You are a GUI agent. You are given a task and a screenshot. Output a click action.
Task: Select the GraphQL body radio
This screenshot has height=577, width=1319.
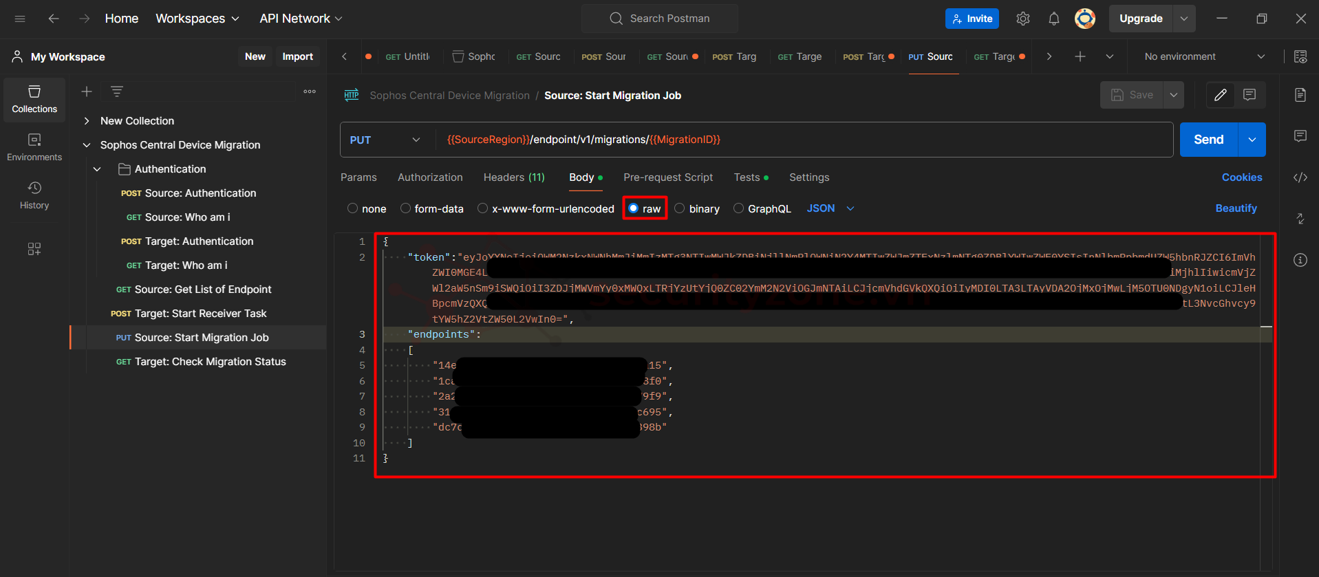click(x=738, y=208)
